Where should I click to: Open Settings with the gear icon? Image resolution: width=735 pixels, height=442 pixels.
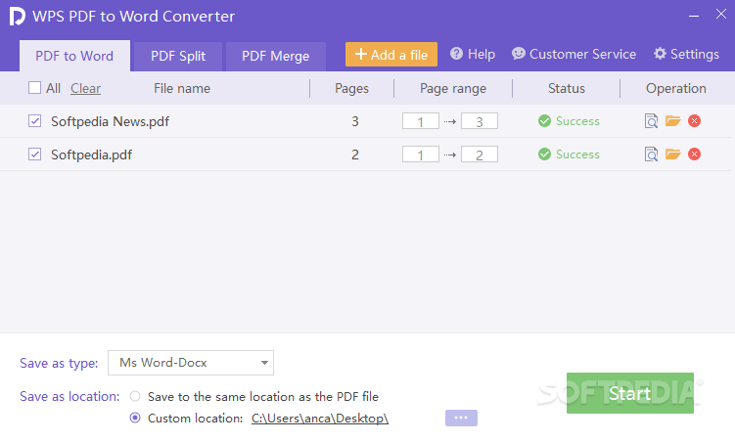point(685,55)
